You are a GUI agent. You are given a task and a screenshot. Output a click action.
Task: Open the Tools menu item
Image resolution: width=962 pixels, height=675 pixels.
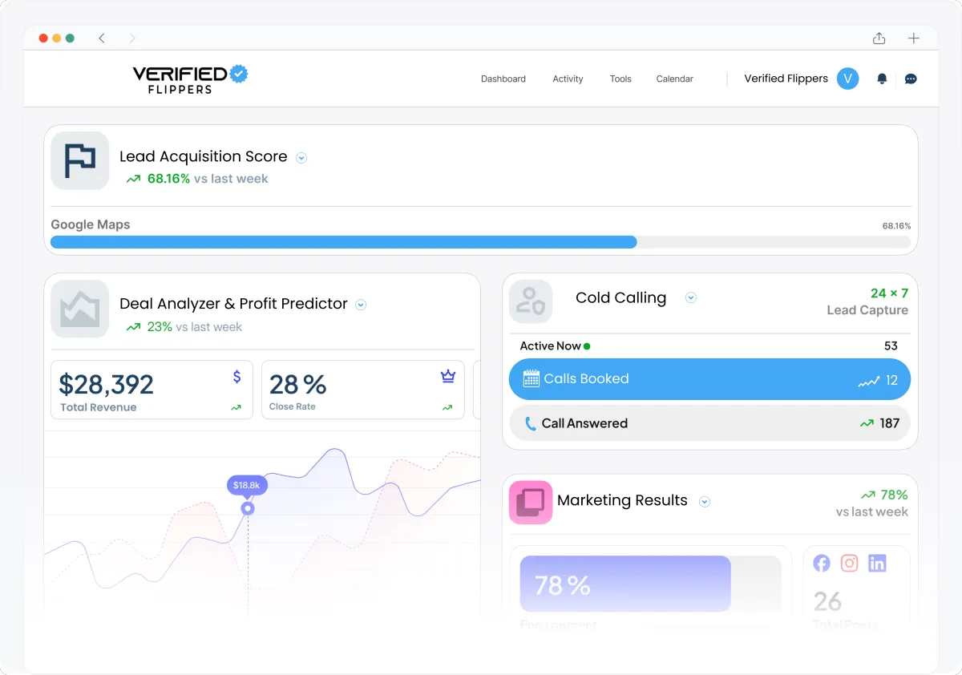(x=620, y=79)
